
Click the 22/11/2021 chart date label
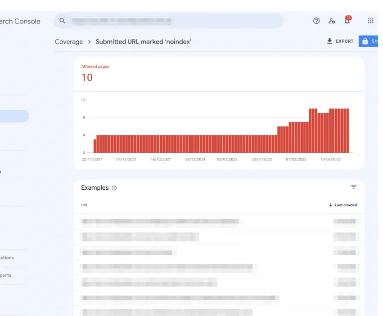[x=92, y=159]
